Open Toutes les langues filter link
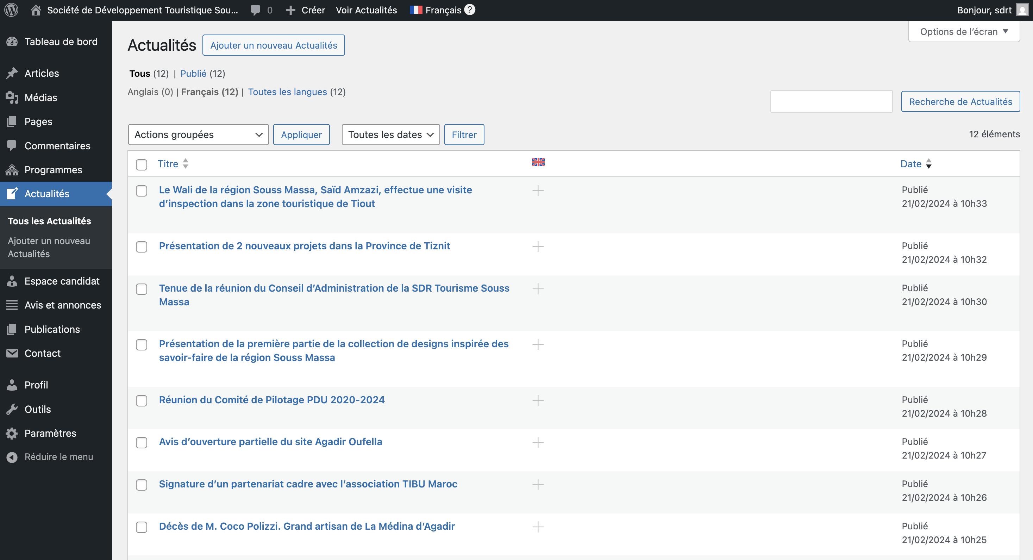Image resolution: width=1033 pixels, height=560 pixels. 288,92
